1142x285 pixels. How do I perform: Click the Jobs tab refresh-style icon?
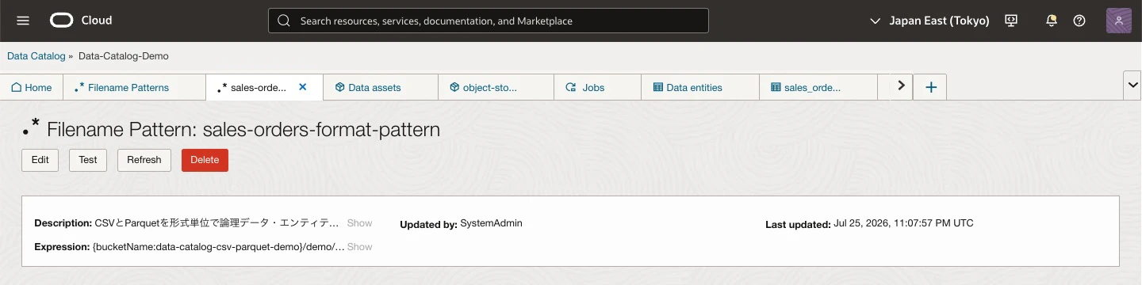[x=570, y=87]
